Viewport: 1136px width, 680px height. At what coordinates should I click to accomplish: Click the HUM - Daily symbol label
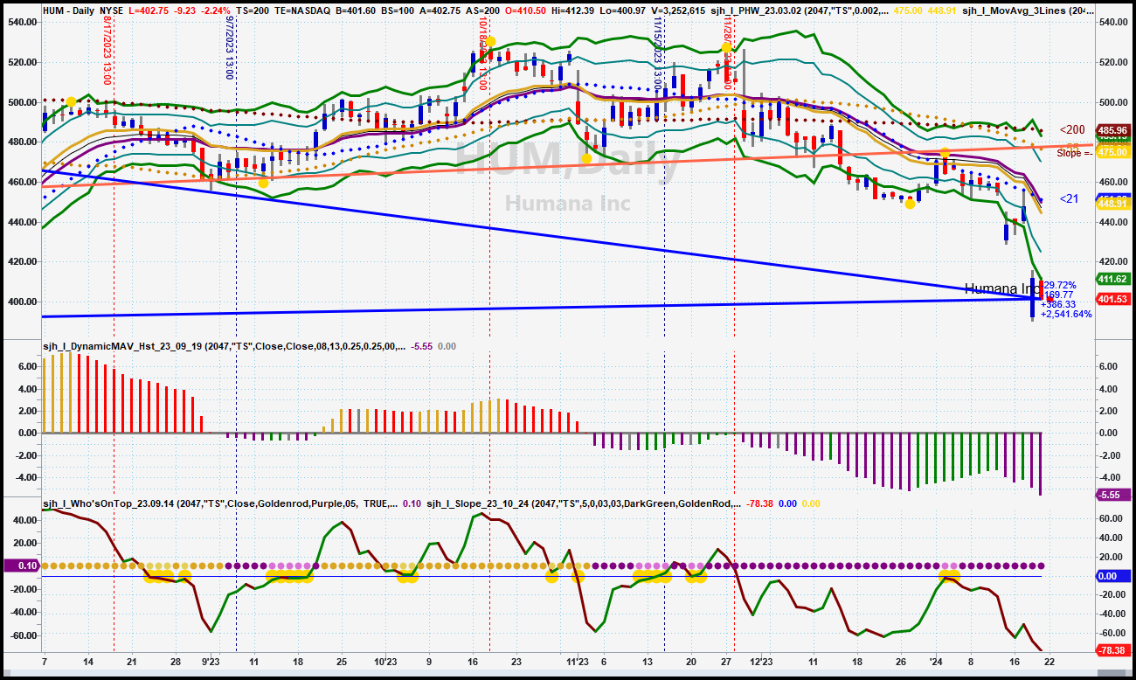[x=68, y=10]
